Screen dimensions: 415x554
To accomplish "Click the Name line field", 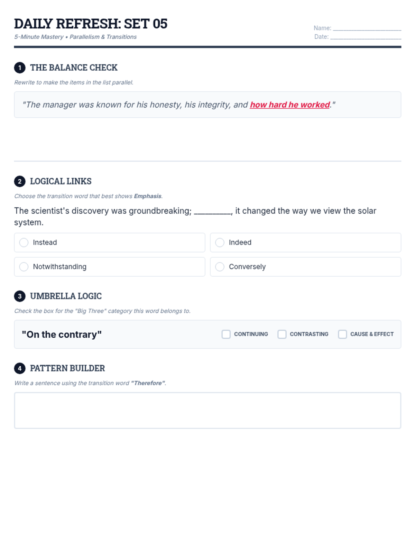I will click(x=367, y=28).
